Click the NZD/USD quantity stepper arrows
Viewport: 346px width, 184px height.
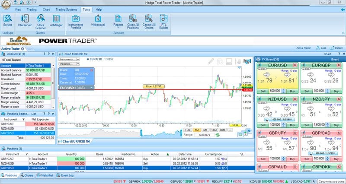284,125
